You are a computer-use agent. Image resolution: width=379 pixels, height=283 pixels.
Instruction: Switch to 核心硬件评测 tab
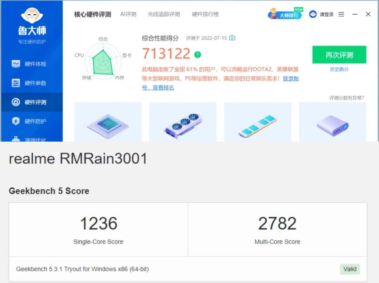coord(92,14)
